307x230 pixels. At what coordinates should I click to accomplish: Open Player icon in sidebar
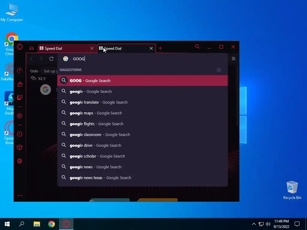19,116
